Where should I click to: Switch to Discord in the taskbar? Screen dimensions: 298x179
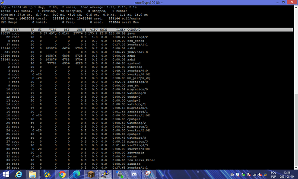point(135,174)
